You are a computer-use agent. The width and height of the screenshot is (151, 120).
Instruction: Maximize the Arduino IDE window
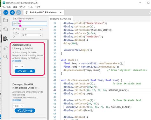coord(148,3)
